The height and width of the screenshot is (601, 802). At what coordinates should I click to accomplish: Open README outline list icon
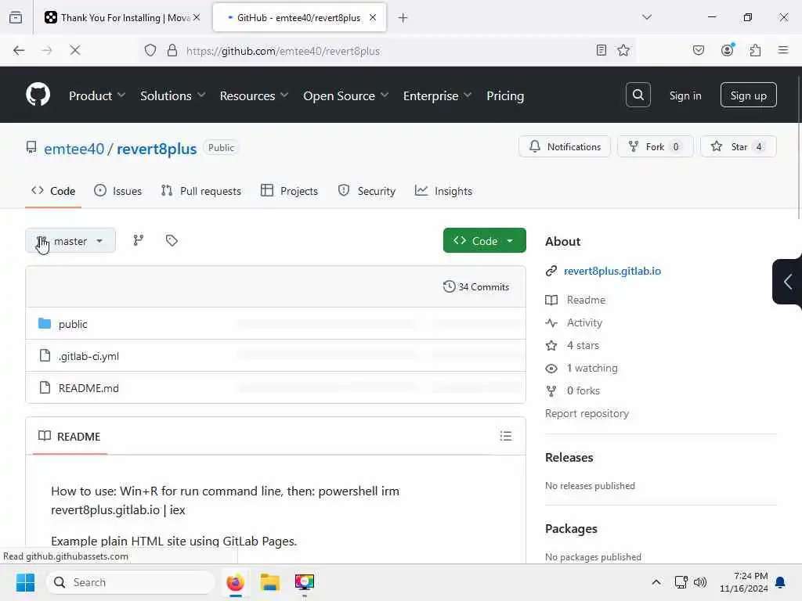coord(505,436)
